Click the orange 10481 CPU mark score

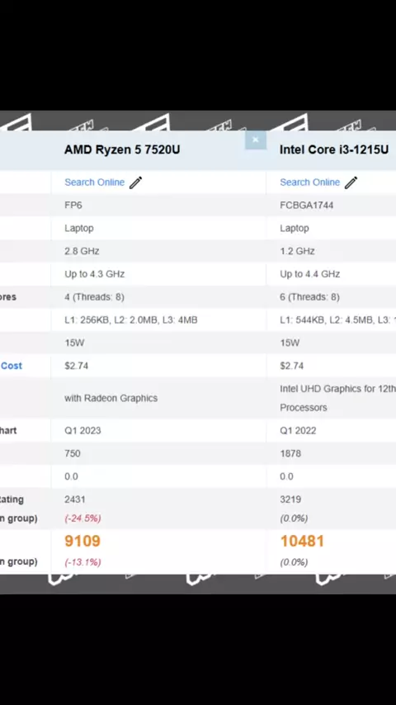pyautogui.click(x=302, y=541)
